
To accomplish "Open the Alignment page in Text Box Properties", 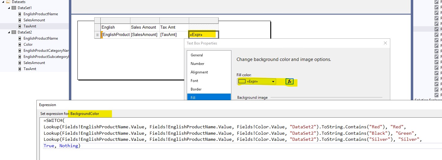I will pyautogui.click(x=209, y=72).
